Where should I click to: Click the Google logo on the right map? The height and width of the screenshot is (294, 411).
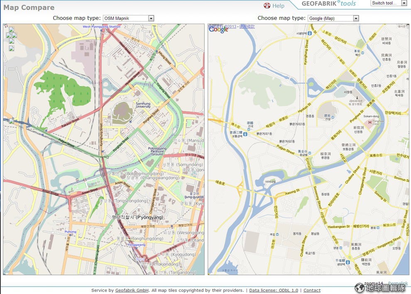(x=219, y=30)
